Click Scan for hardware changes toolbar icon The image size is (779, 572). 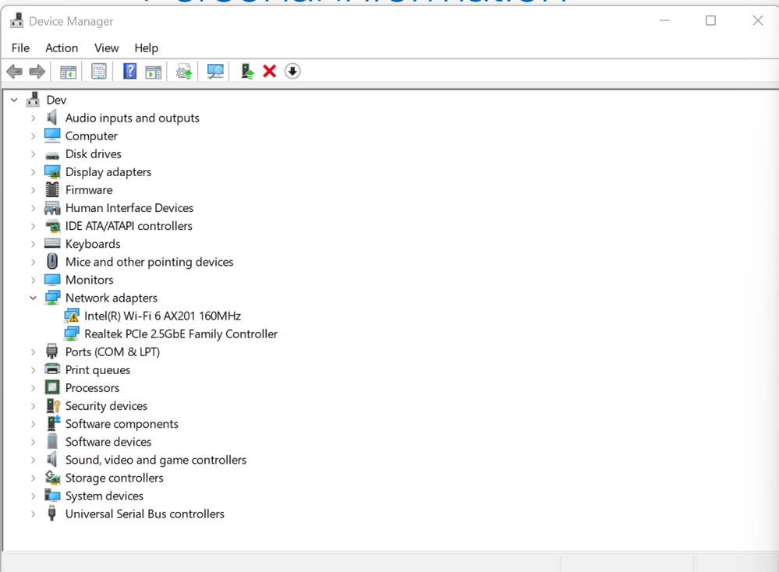click(x=215, y=72)
